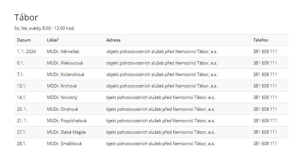Screen dimensions: 303x163
Task: Click the phone number in 28.1. row
Action: tap(265, 144)
